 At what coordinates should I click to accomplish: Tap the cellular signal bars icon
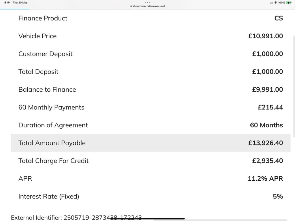pos(271,3)
